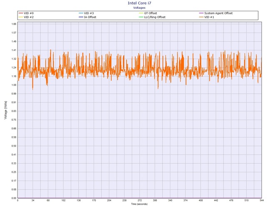The width and height of the screenshot is (279, 209).
Task: Click the System Agent Offset legend entry
Action: pyautogui.click(x=216, y=13)
